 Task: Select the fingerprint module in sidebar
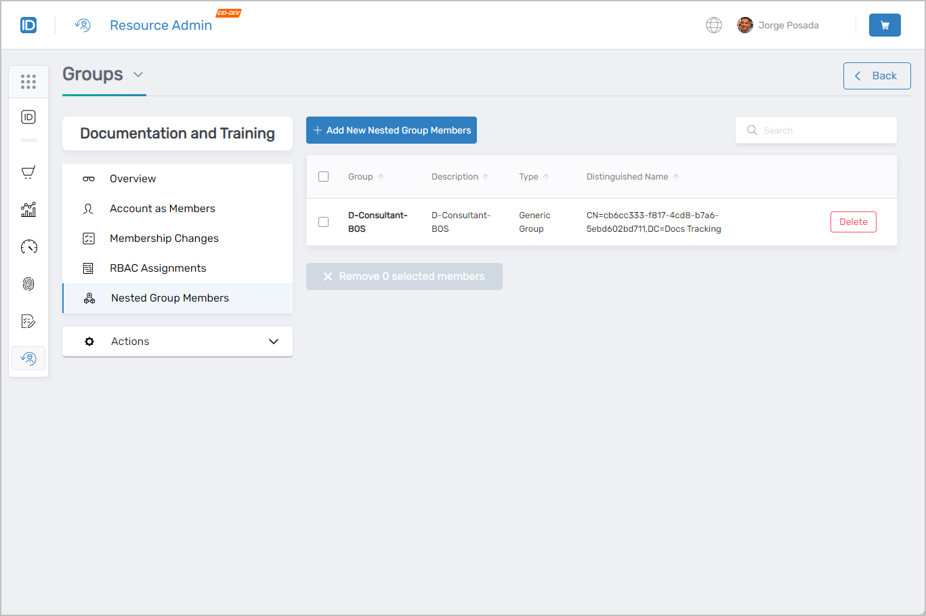coord(28,284)
